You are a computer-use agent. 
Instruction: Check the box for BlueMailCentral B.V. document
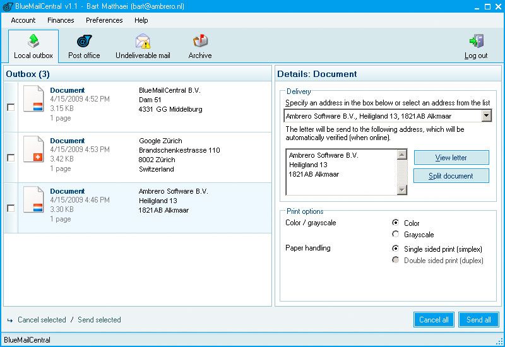(x=11, y=107)
